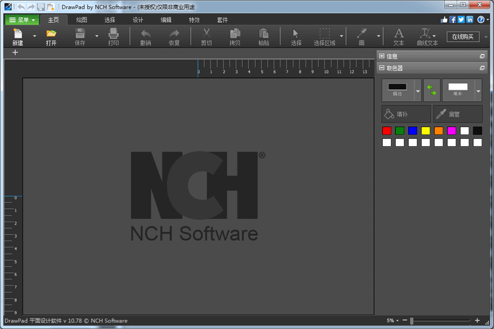
Task: Click the title bar undo arrow
Action: (x=21, y=7)
